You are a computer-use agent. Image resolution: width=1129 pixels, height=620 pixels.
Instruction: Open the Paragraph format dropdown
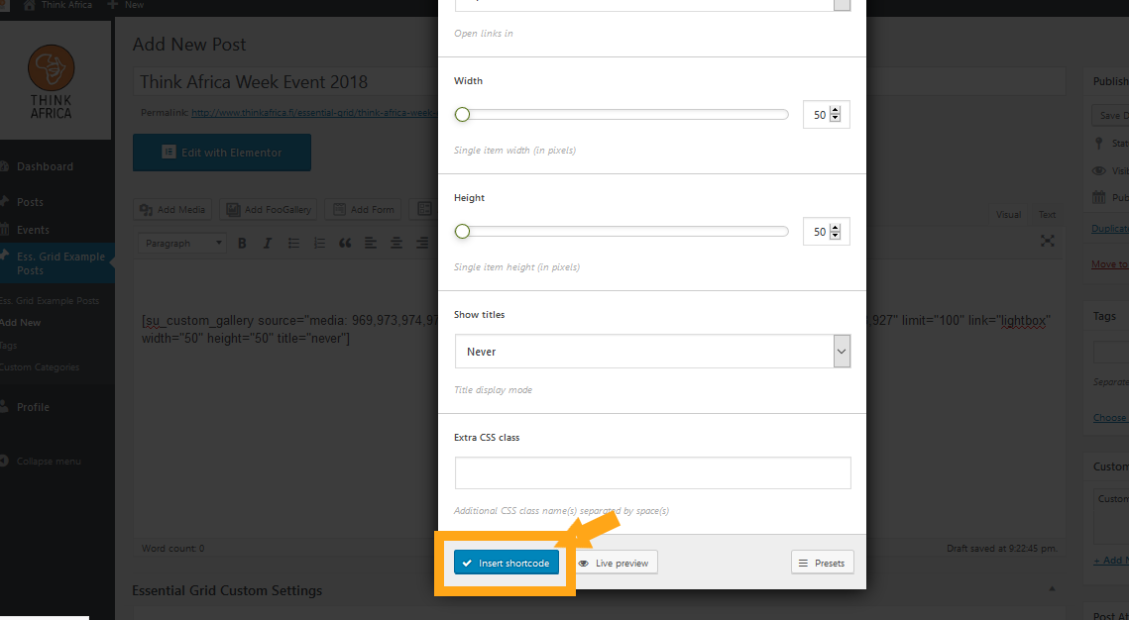point(182,243)
